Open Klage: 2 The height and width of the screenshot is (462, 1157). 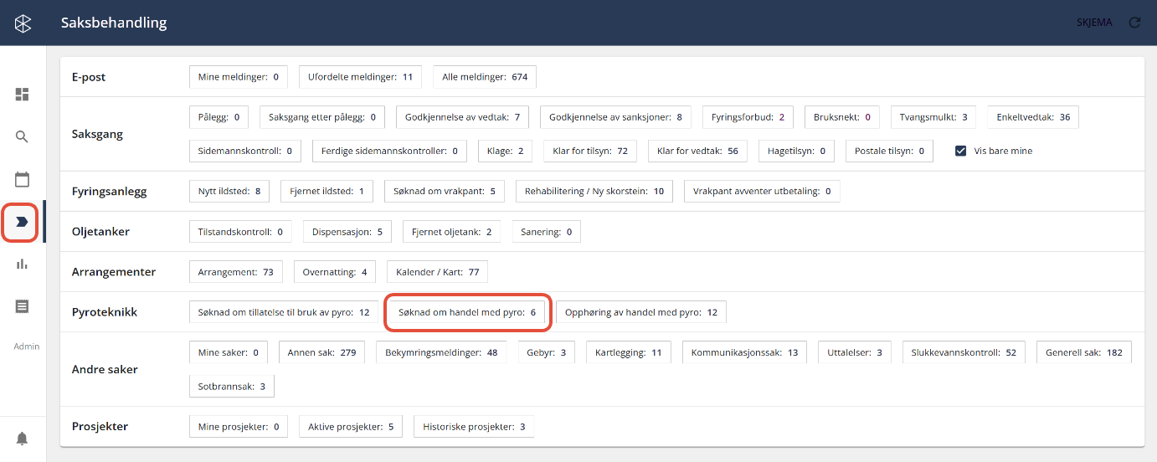[505, 151]
